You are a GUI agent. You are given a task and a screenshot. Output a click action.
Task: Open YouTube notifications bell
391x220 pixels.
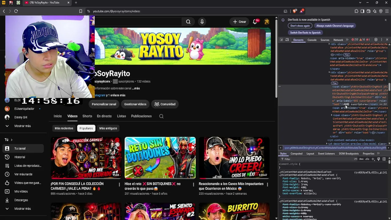[x=255, y=22]
